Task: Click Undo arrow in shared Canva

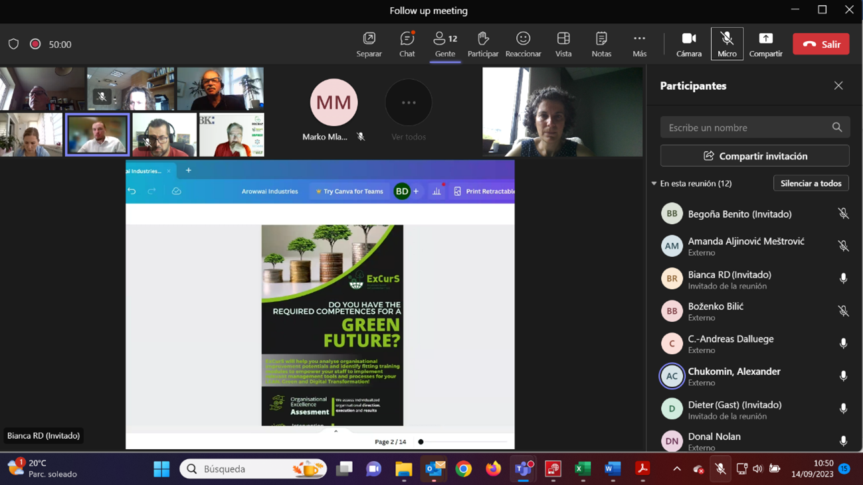Action: [132, 191]
